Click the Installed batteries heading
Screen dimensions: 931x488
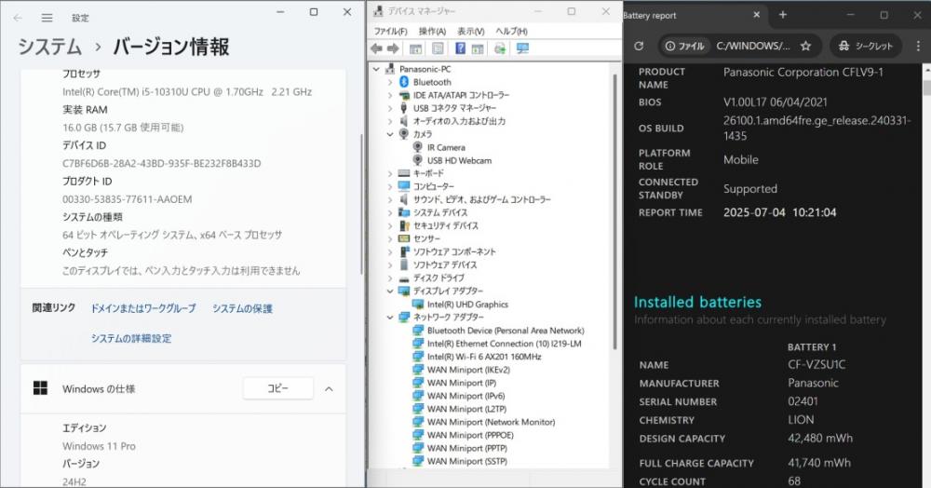(x=697, y=302)
